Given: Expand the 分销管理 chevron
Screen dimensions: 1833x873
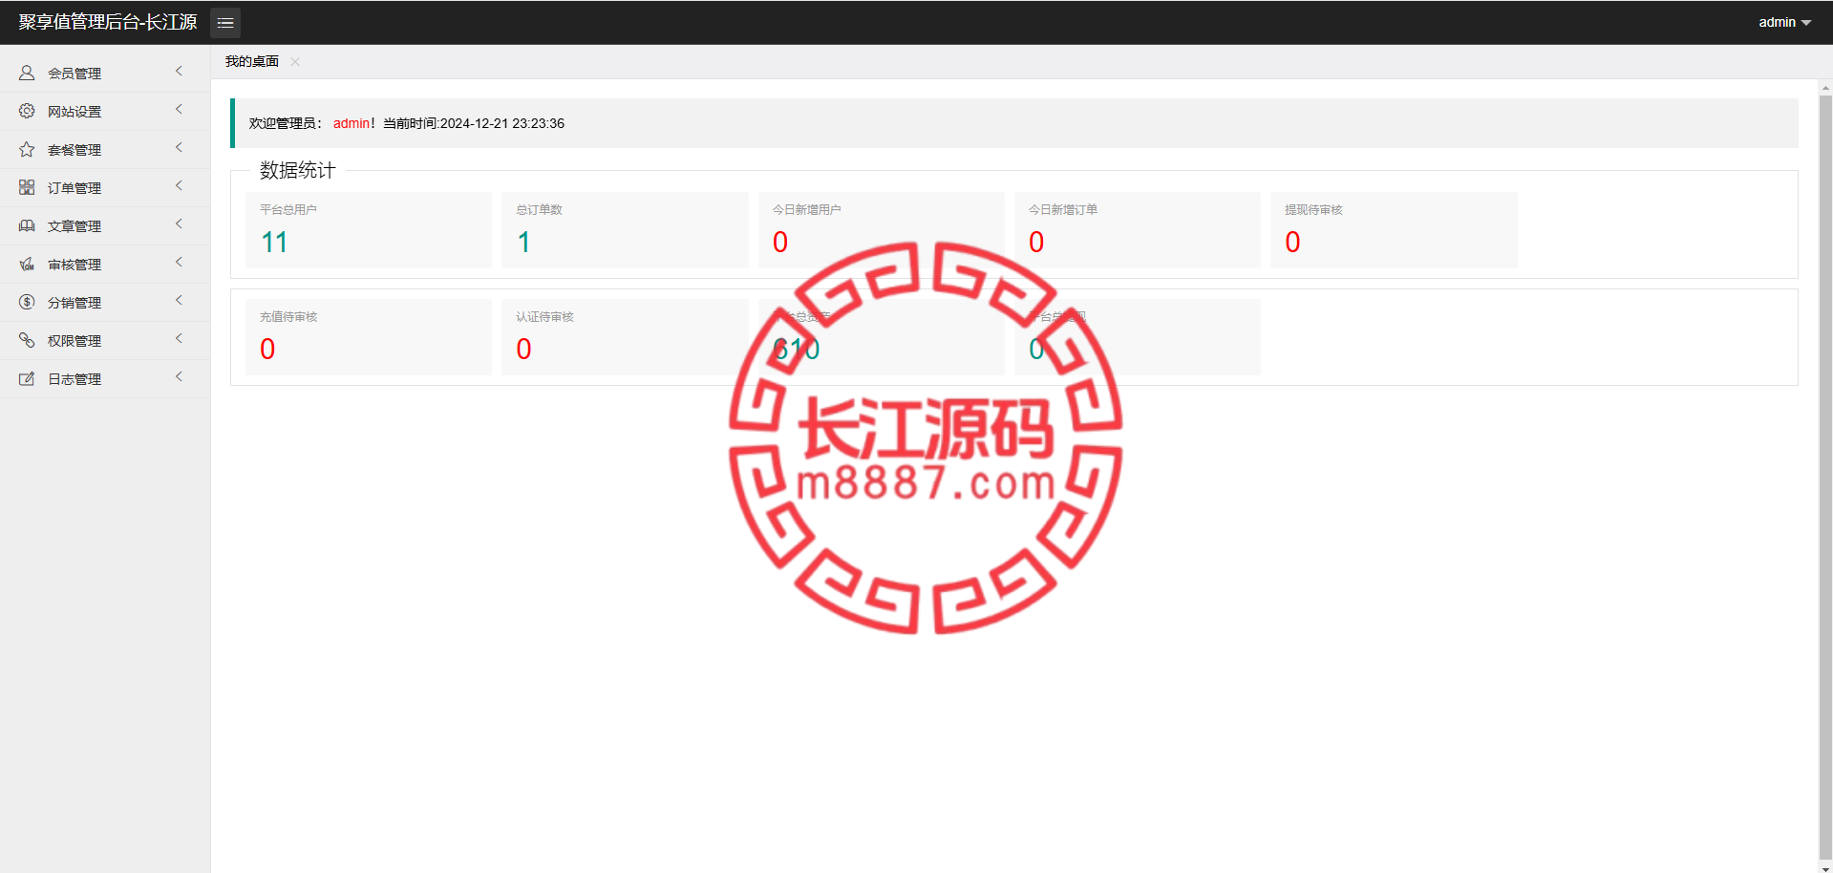Looking at the screenshot, I should pyautogui.click(x=179, y=301).
